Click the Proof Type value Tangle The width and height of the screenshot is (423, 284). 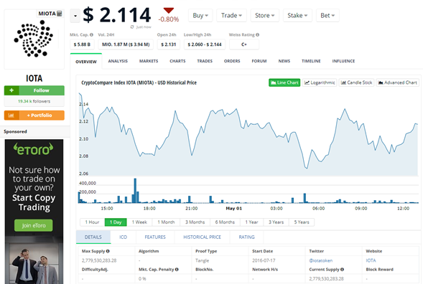click(x=203, y=260)
